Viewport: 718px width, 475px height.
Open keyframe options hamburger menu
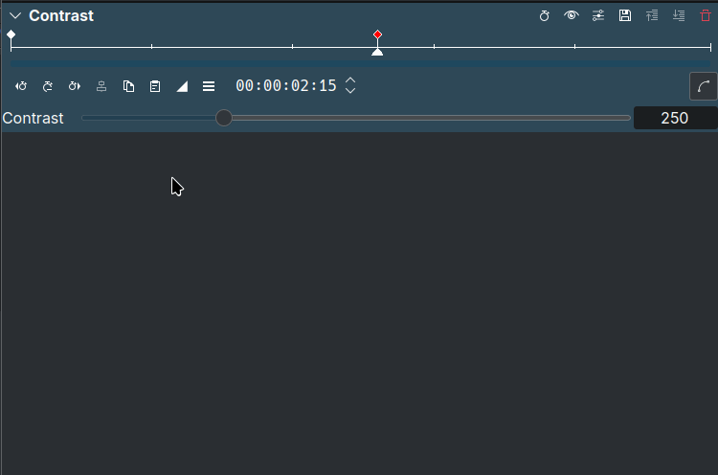point(209,86)
